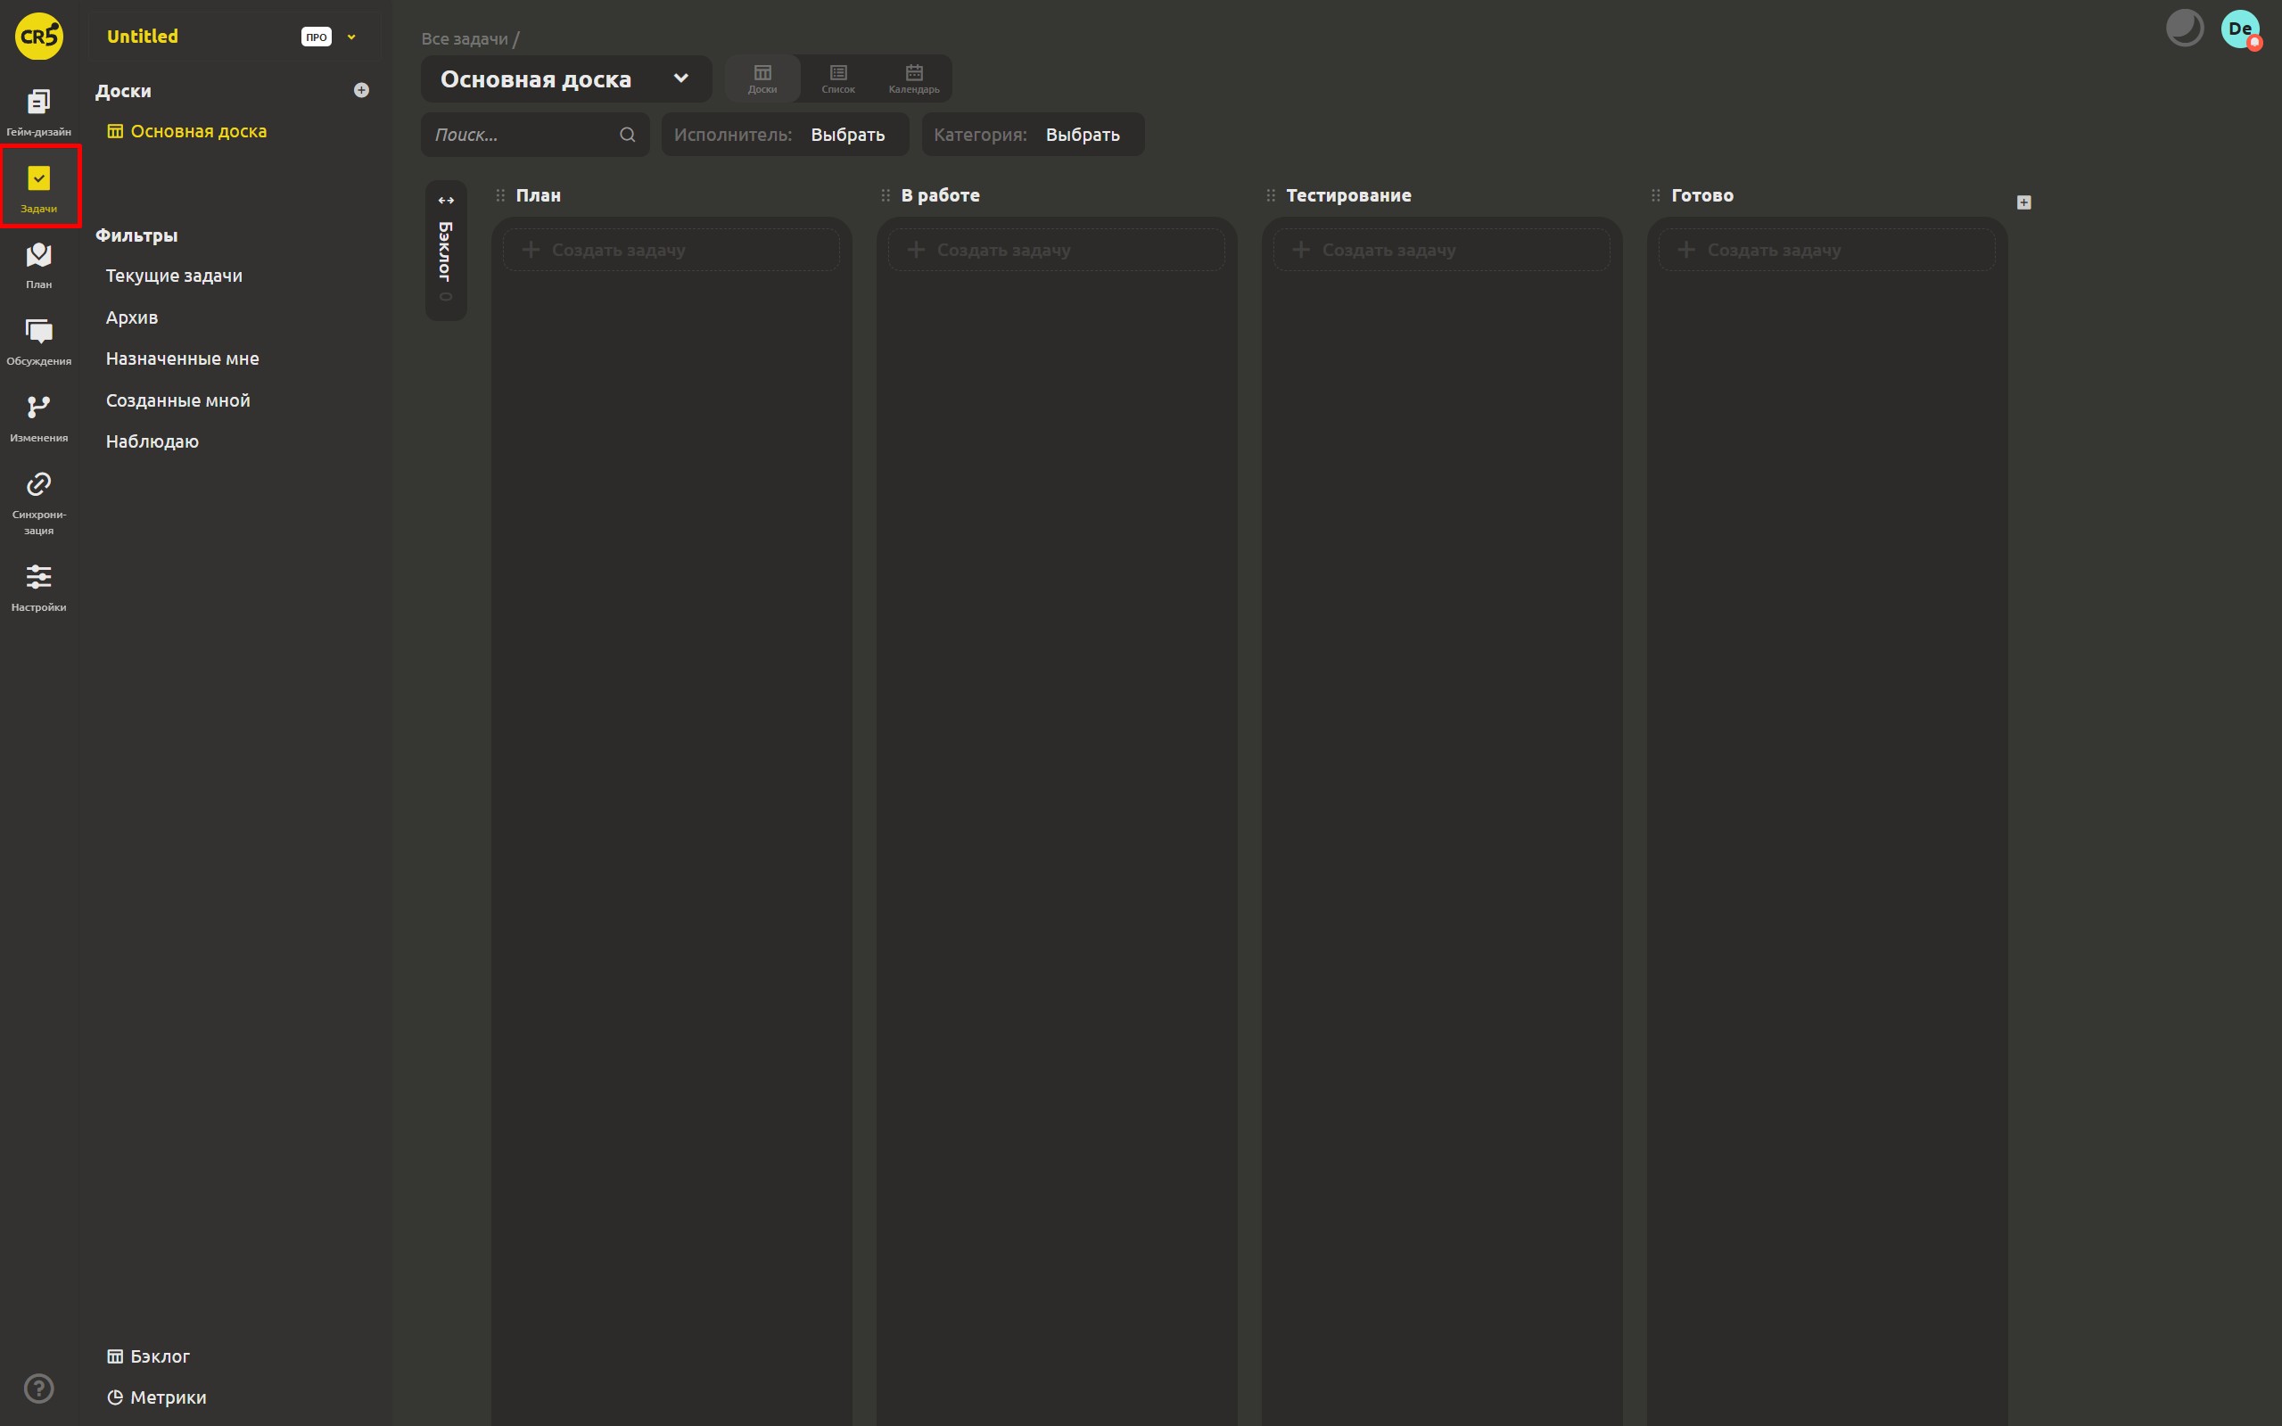Open the План map section
The height and width of the screenshot is (1426, 2282).
[x=38, y=265]
